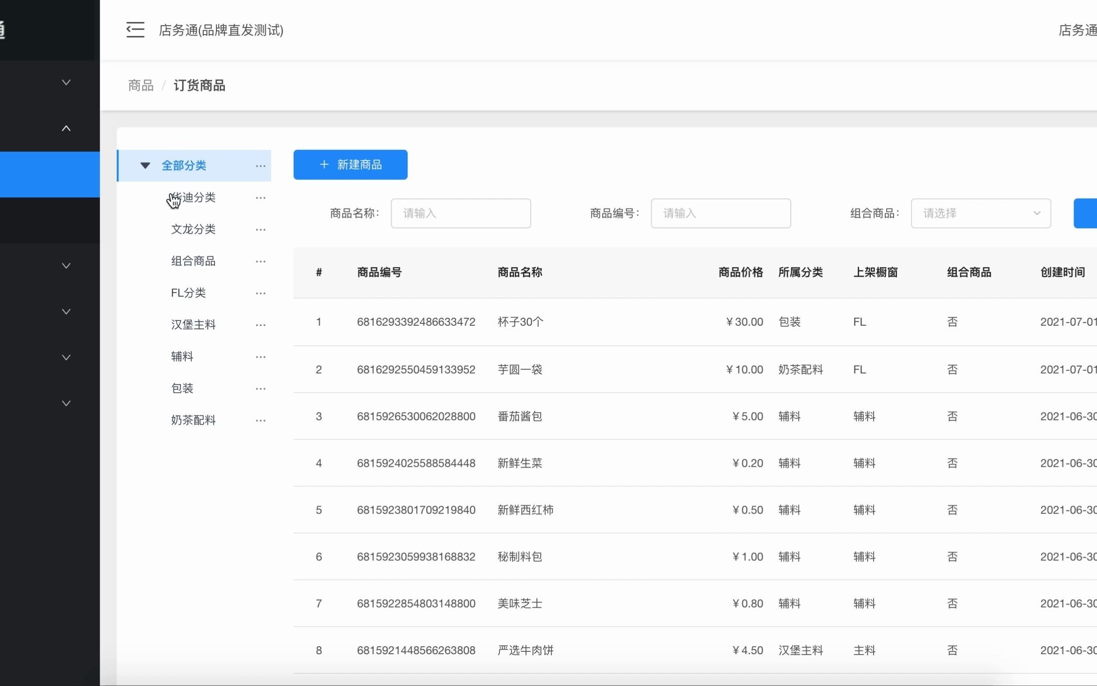Viewport: 1097px width, 686px height.
Task: Click the 订货商品 breadcrumb
Action: point(200,85)
